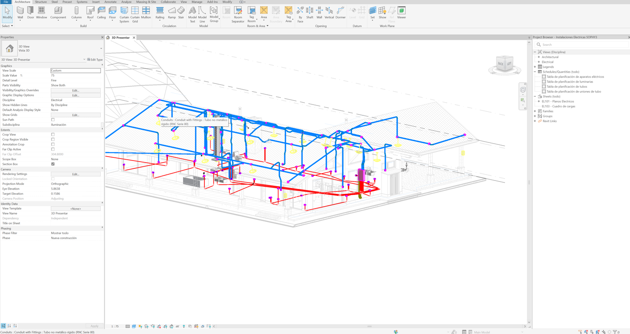Viewport: 630px width, 334px height.
Task: Choose the Wall tool
Action: pos(20,13)
